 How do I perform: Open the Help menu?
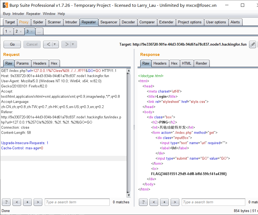click(61, 14)
